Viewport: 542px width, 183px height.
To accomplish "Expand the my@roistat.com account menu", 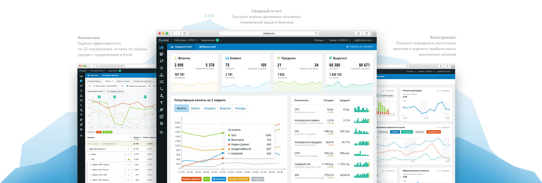I will 363,40.
